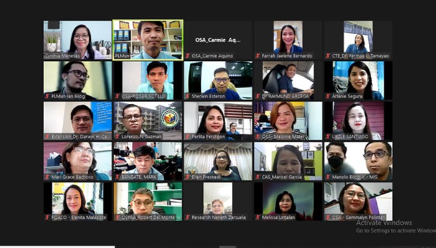Screen dimensions: 436x248
Task: Select CAS_Maricel Garcia video tile
Action: tap(288, 161)
